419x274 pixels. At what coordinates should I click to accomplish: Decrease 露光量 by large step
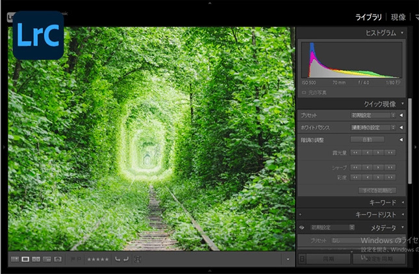tap(356, 153)
